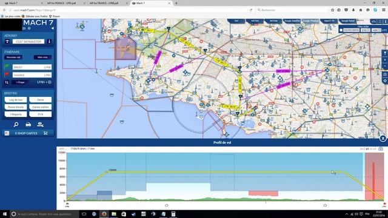Image resolution: width=388 pixels, height=218 pixels.
Task: Switch to Mach7 FR map tab
Action: point(329,21)
